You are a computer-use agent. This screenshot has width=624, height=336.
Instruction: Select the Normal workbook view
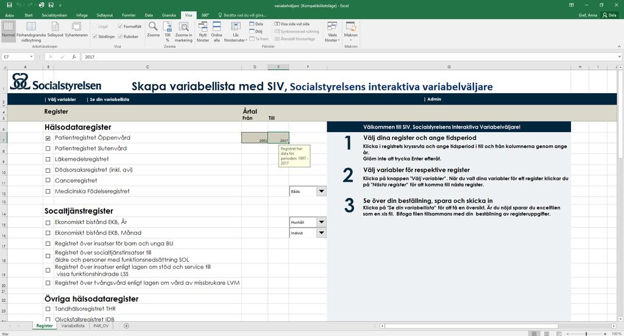coord(8,32)
